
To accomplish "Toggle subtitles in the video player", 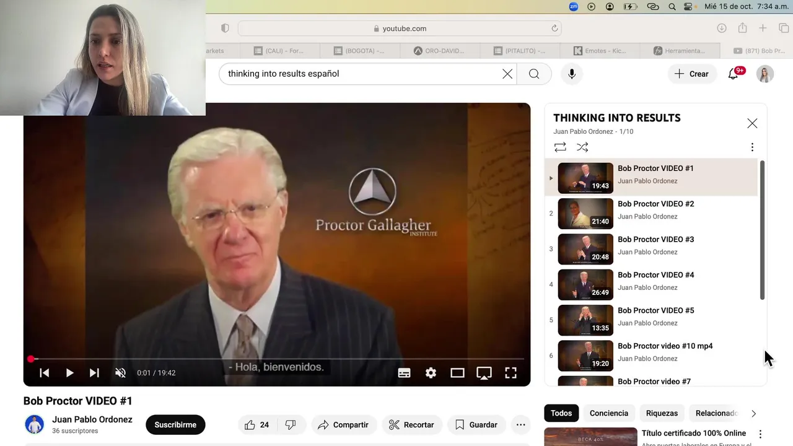I will coord(404,373).
